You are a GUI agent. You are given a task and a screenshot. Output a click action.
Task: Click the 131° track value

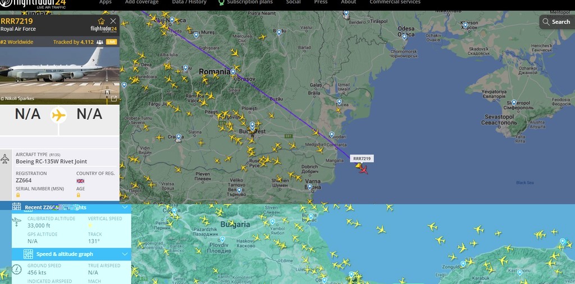(94, 241)
